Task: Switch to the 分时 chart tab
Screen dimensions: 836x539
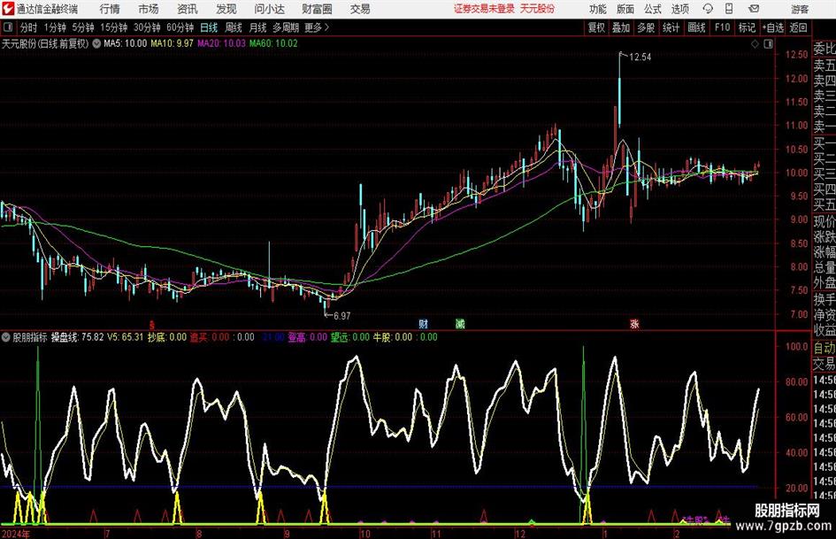Action: point(29,27)
